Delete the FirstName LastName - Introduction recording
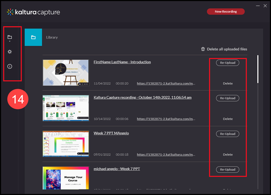The height and width of the screenshot is (195, 271). (x=228, y=83)
